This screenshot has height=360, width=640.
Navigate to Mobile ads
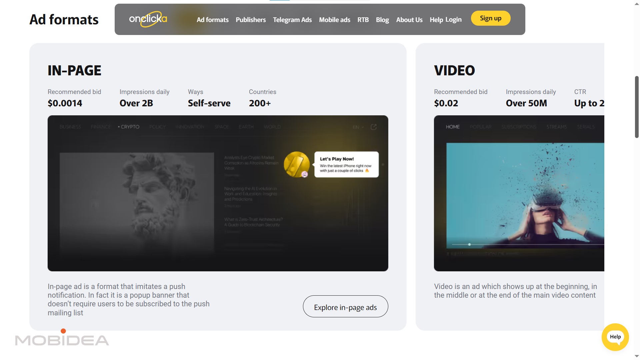(334, 20)
